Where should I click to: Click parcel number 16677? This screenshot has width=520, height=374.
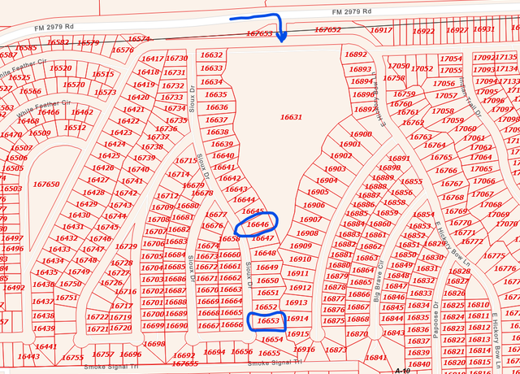pos(216,215)
